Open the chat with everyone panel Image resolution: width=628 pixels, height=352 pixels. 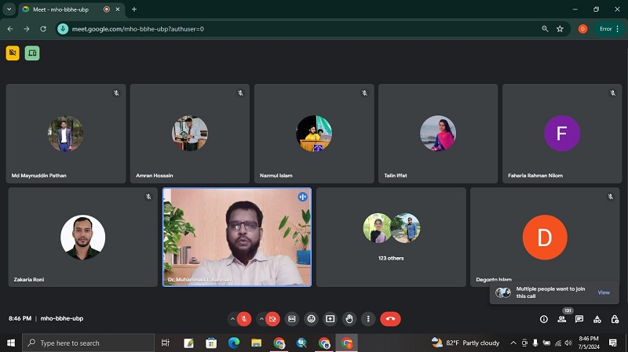click(579, 319)
